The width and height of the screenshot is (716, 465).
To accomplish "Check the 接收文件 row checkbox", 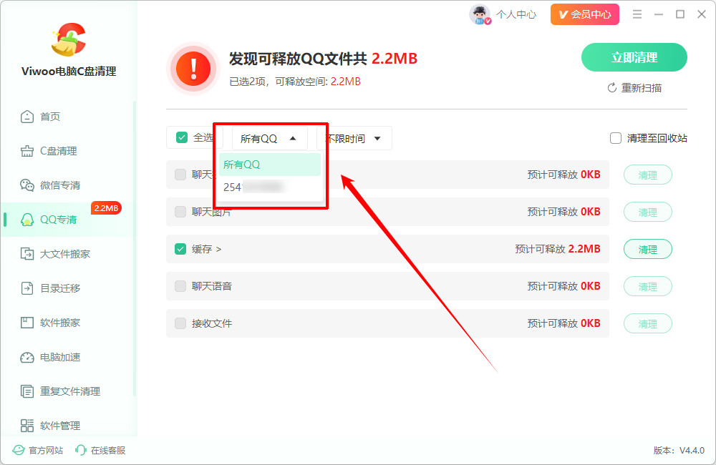I will (x=180, y=323).
